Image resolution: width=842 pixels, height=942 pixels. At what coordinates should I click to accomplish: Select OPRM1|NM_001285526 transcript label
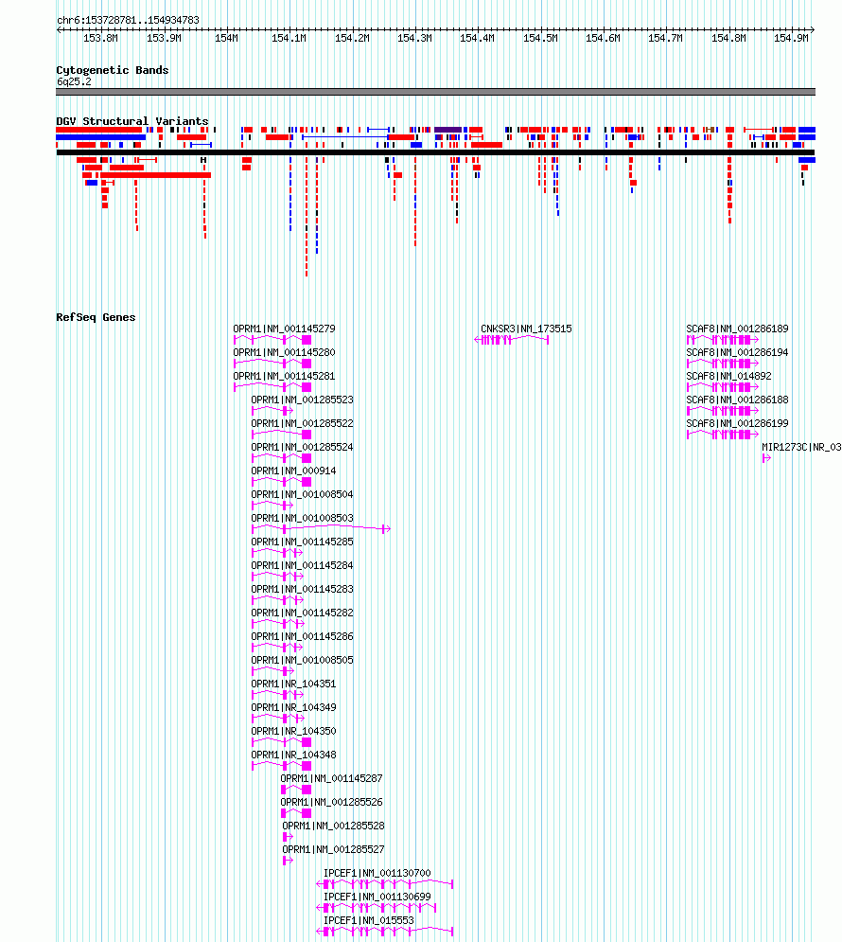[331, 802]
